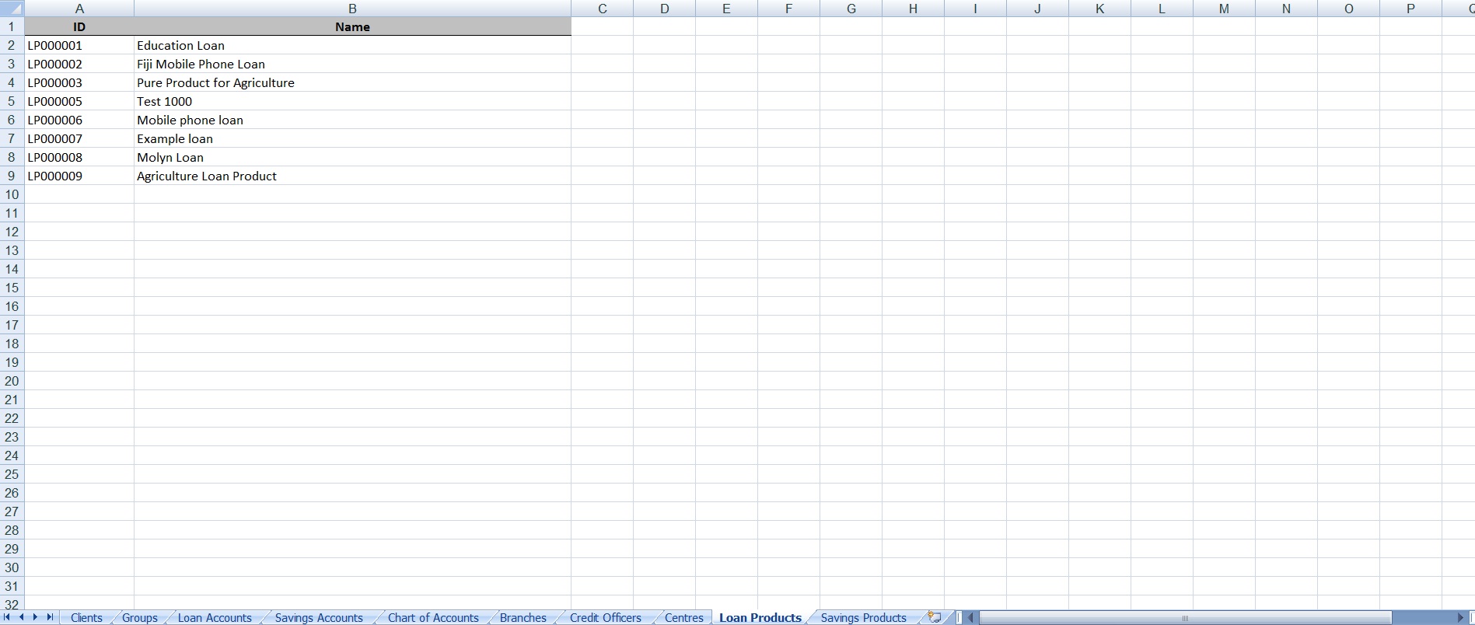Insert a new worksheet using tab icon
1475x625 pixels.
(x=935, y=617)
